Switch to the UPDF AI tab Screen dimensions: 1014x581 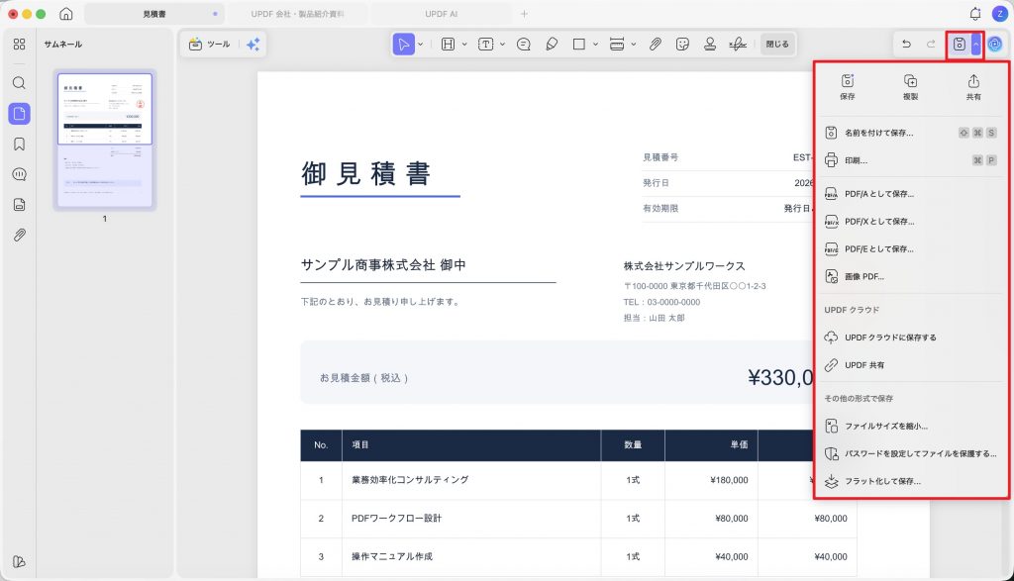click(441, 14)
